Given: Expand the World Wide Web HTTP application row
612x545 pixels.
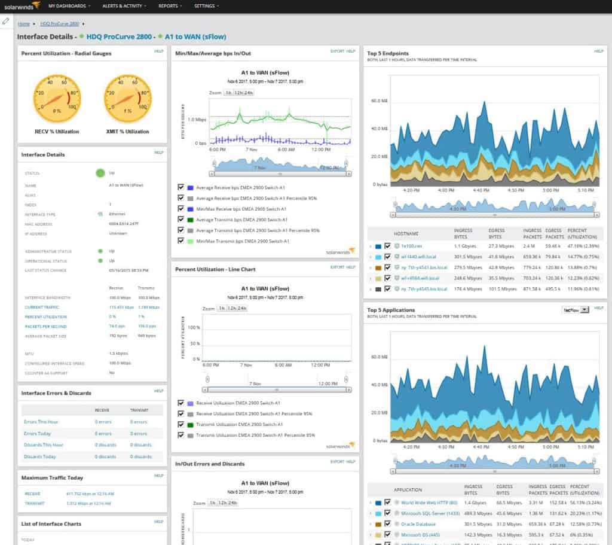Looking at the screenshot, I should (371, 503).
